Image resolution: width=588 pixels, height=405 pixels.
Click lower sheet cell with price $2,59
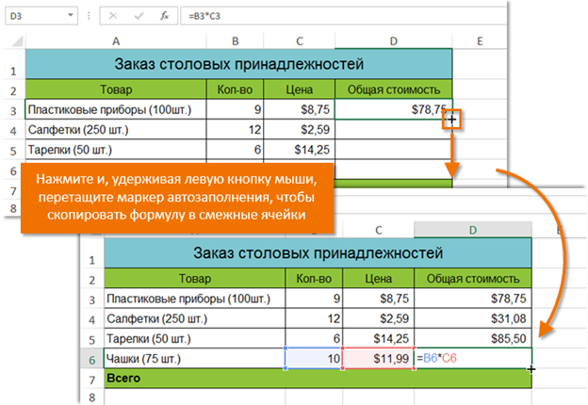pyautogui.click(x=379, y=318)
